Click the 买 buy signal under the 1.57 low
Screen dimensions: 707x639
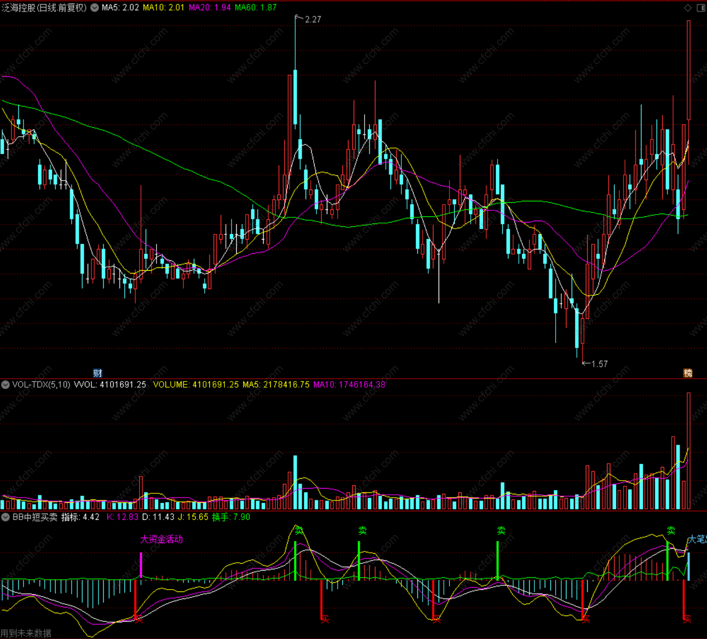coord(586,619)
